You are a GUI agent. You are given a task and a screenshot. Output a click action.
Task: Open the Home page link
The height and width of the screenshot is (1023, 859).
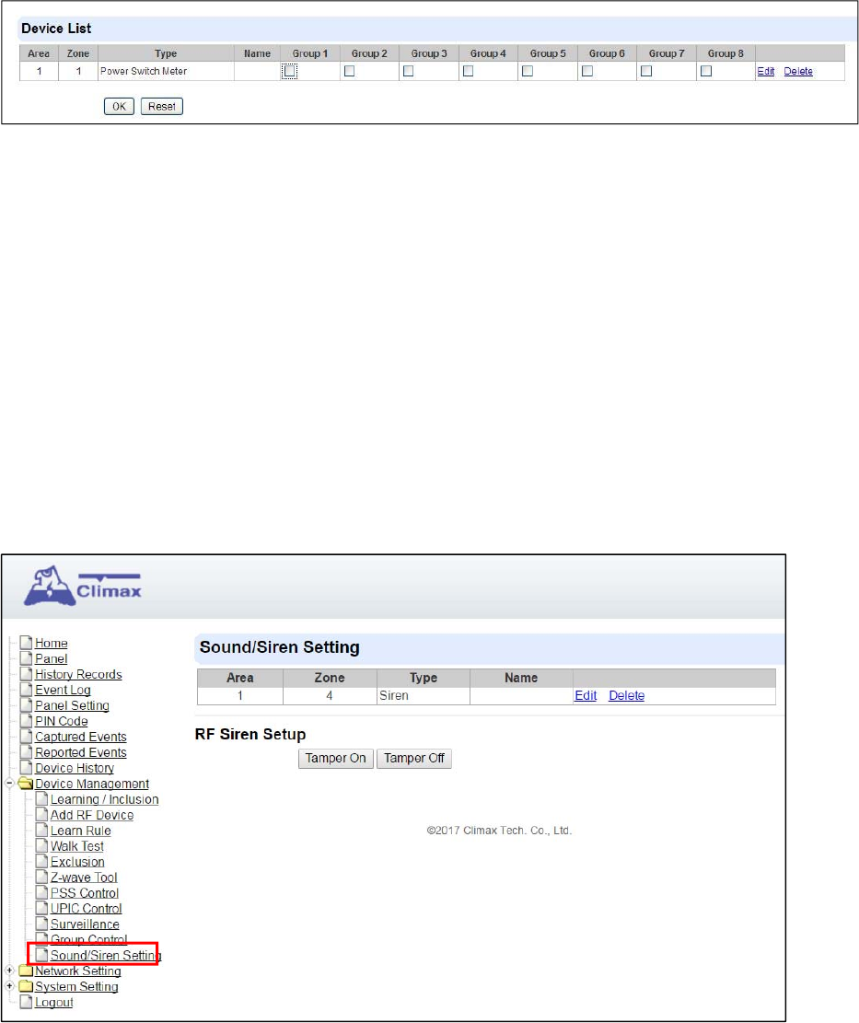click(52, 644)
